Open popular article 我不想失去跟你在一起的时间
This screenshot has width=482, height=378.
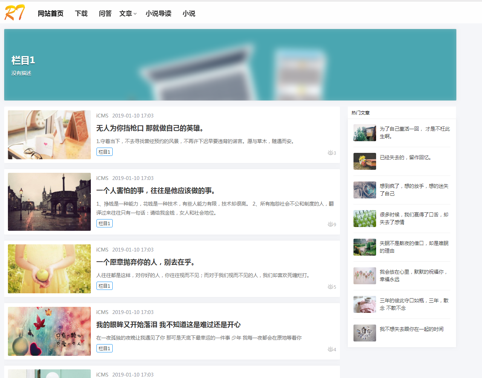point(412,329)
